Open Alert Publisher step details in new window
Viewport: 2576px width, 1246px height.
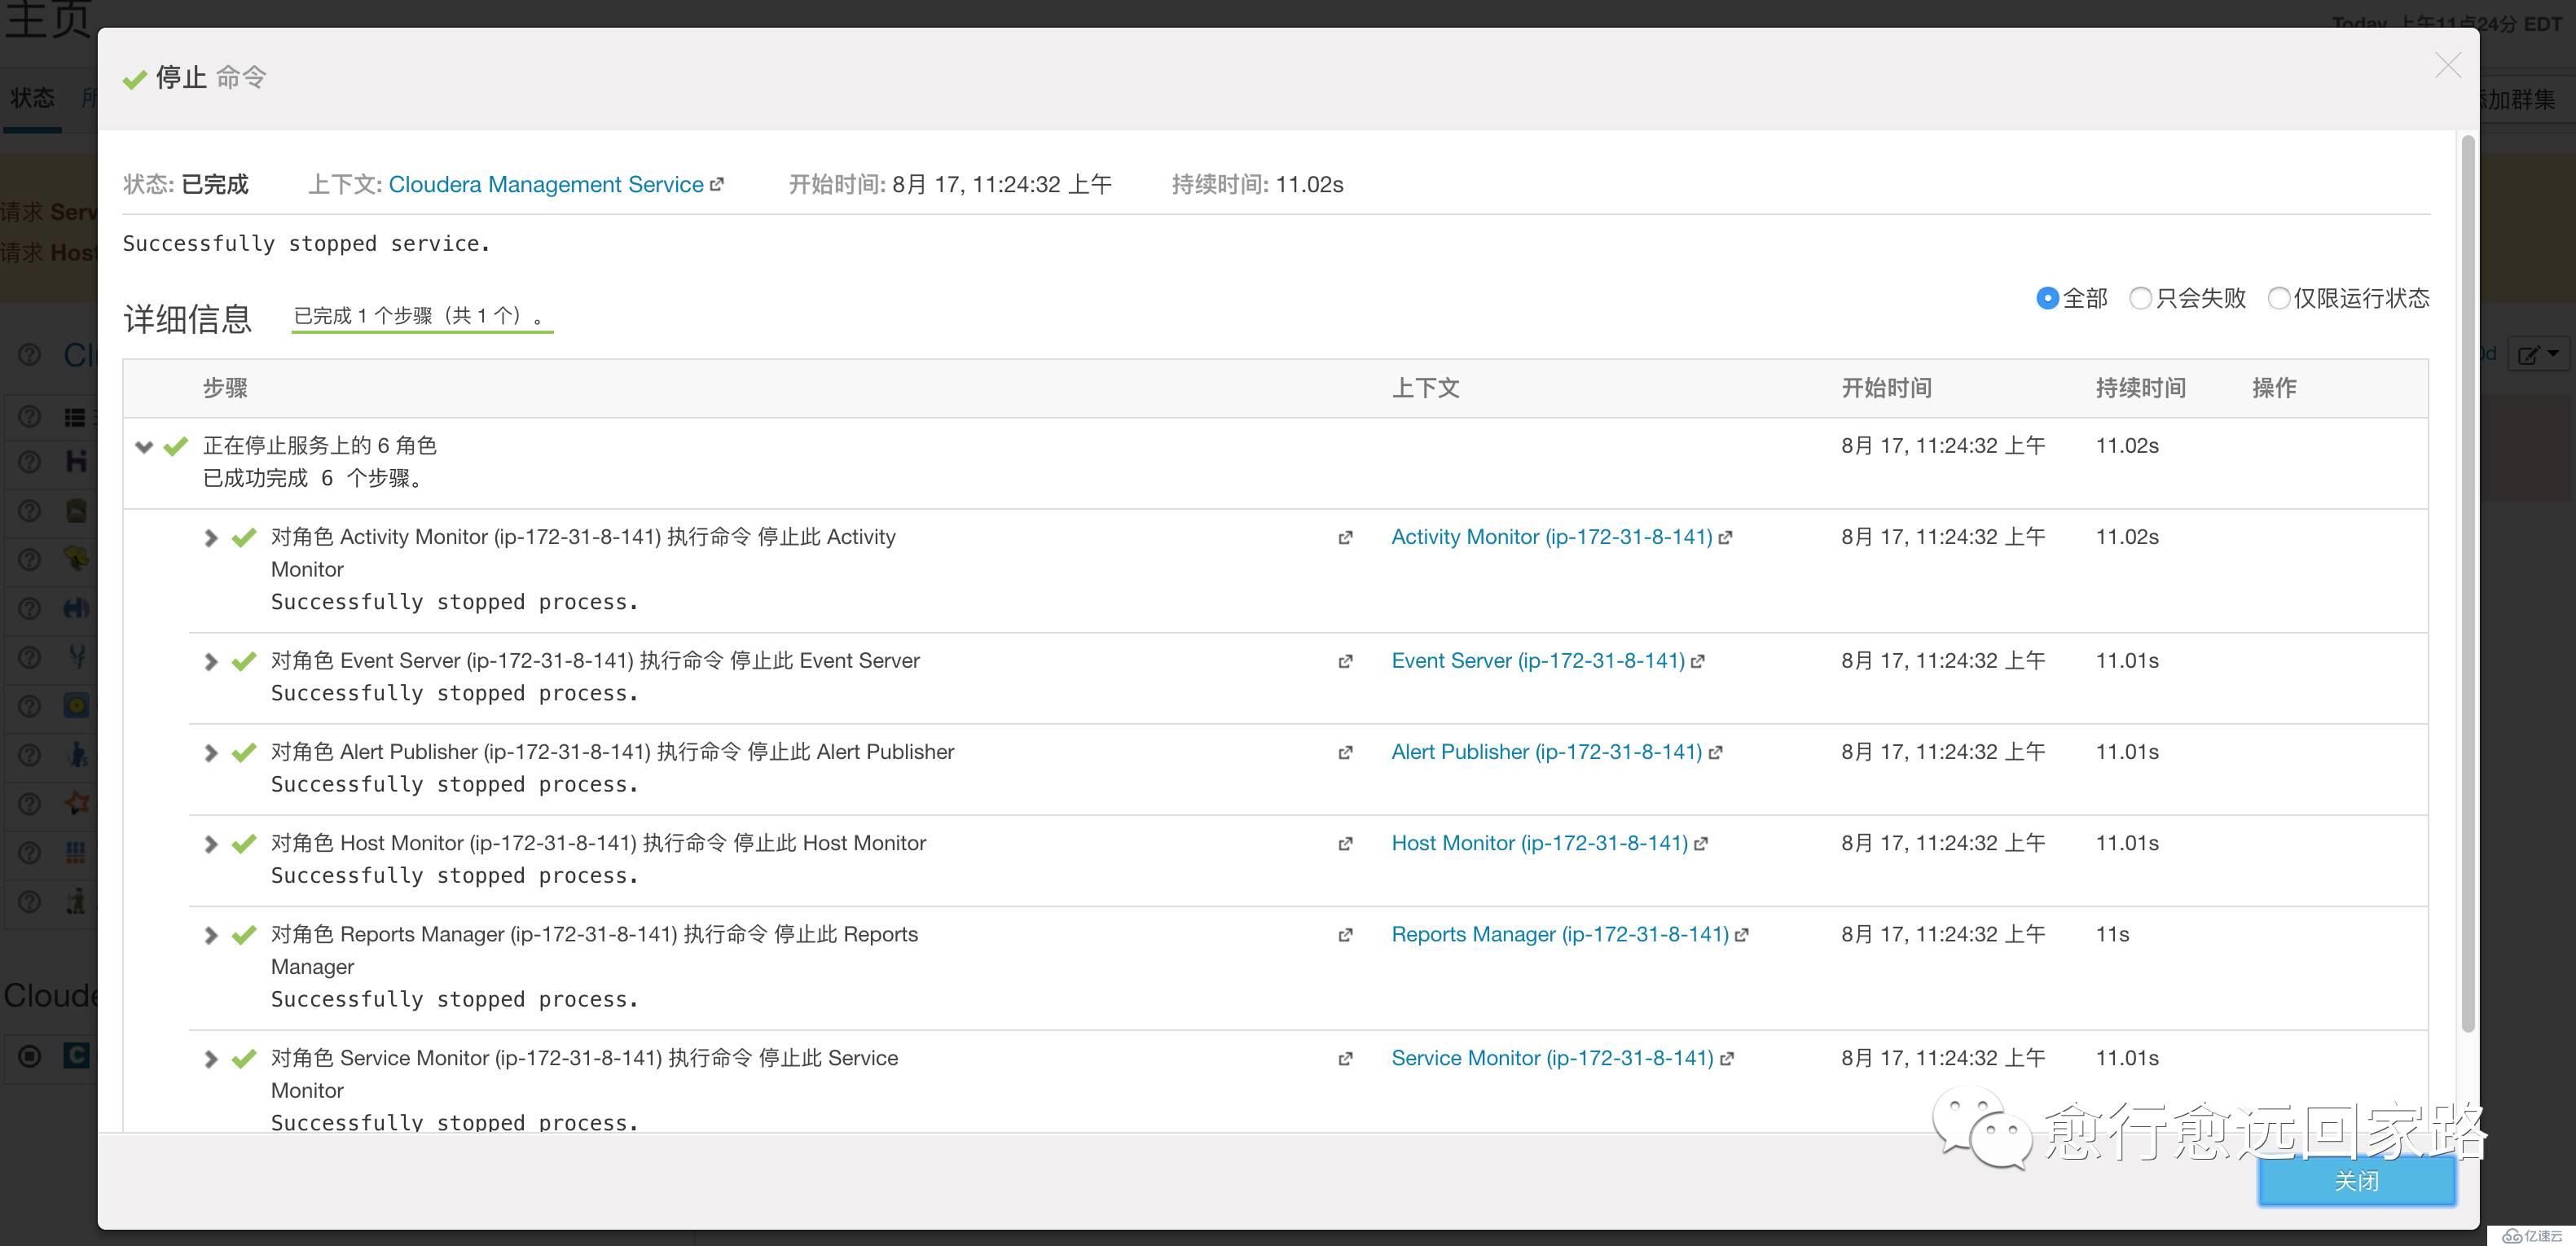[x=1345, y=753]
